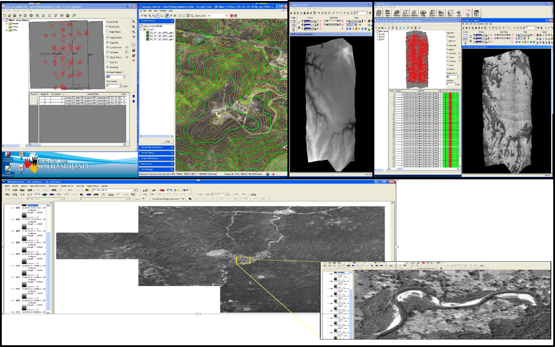Expand Move Cursor panel

click(156, 164)
